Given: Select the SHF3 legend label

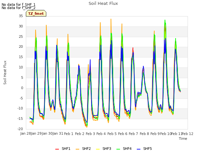Looking at the screenshot, I should (x=107, y=149).
